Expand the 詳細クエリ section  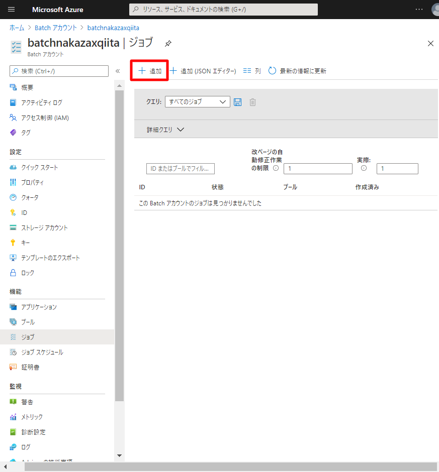pos(165,130)
